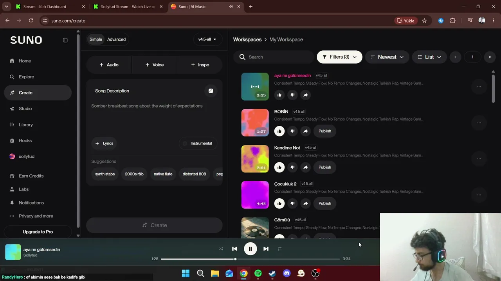
Task: Add Audio to the song
Action: (109, 65)
